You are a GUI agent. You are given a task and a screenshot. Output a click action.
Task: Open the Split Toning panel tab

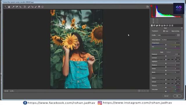pyautogui.click(x=162, y=25)
